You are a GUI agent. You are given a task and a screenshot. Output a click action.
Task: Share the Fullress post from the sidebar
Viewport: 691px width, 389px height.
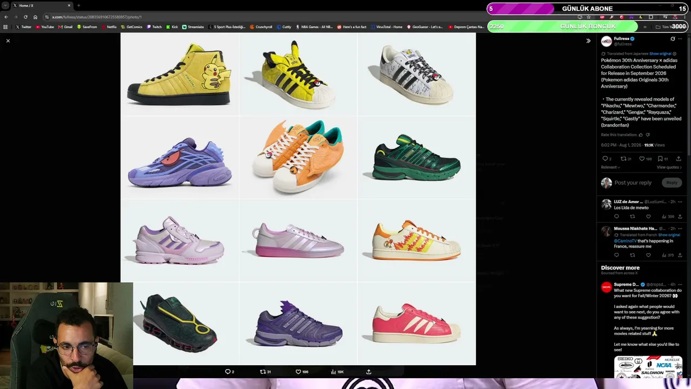pos(679,159)
